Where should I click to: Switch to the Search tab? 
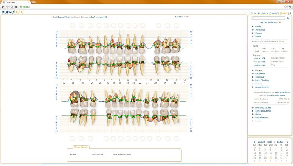pos(264,14)
